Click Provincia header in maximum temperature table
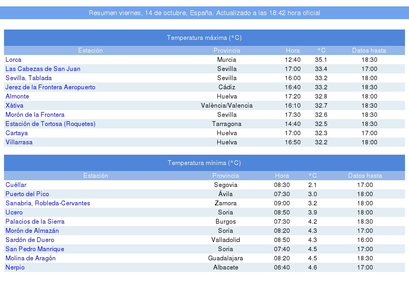 (x=227, y=51)
